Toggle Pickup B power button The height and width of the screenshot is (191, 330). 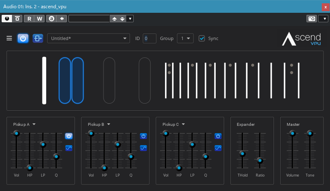(x=143, y=136)
